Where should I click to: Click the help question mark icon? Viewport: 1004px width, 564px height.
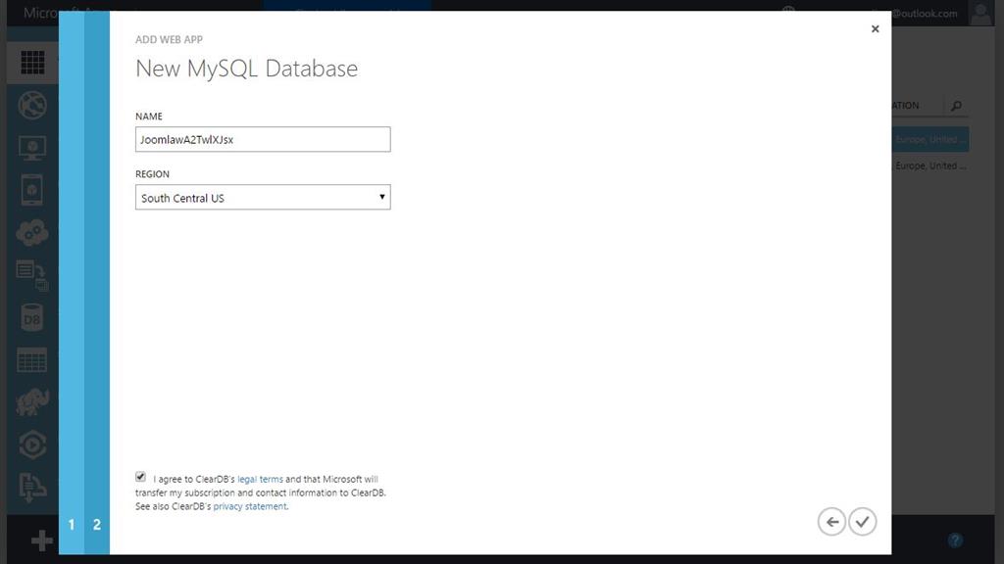pyautogui.click(x=955, y=540)
